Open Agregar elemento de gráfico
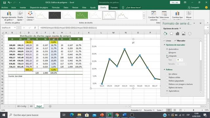Screen dimensions: 210x118 pyautogui.click(x=9, y=16)
